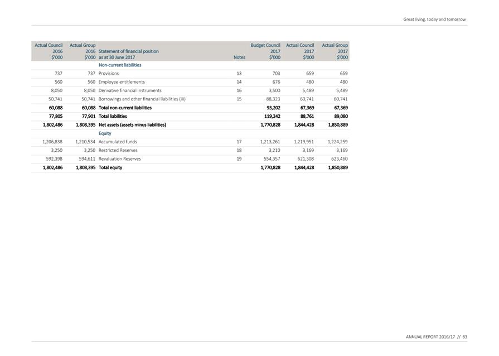Select the "Total non-current liabilities" row label
Screen dimensions: 499x356
[x=125, y=108]
